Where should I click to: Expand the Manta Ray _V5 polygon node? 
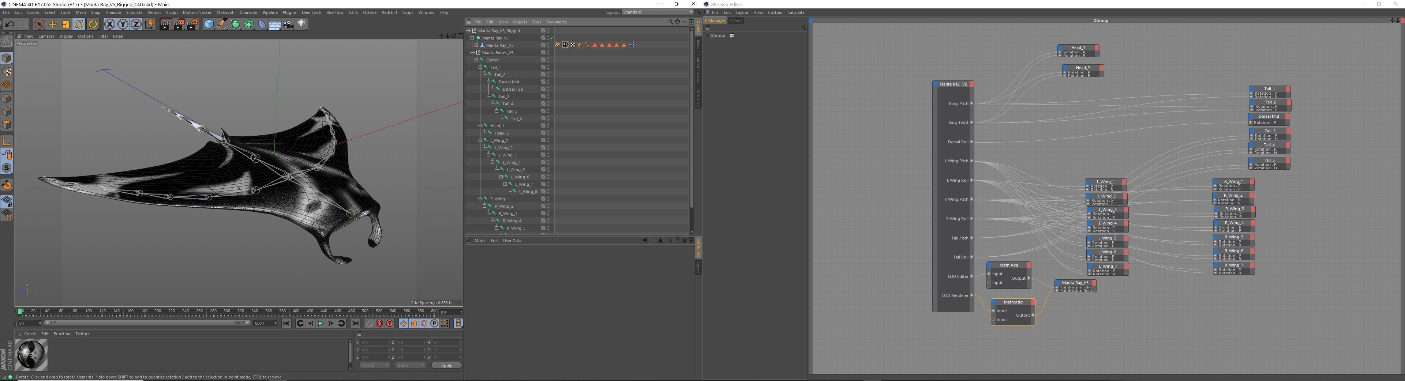pyautogui.click(x=476, y=45)
